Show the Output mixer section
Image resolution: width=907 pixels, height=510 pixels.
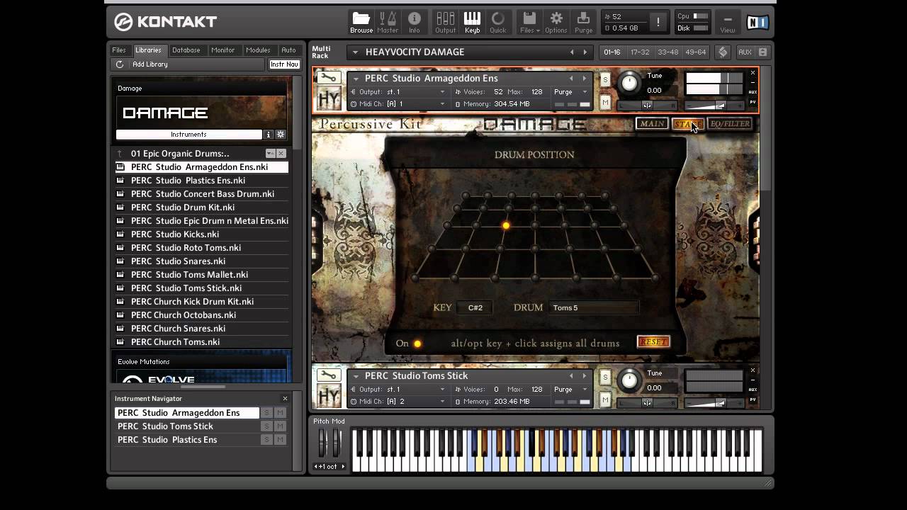point(445,23)
